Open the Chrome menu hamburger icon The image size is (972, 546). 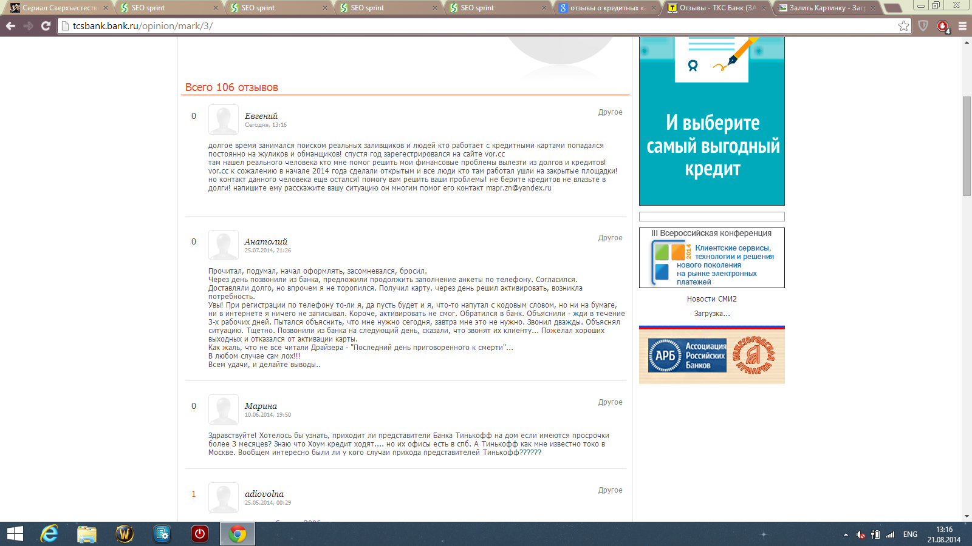[x=962, y=26]
